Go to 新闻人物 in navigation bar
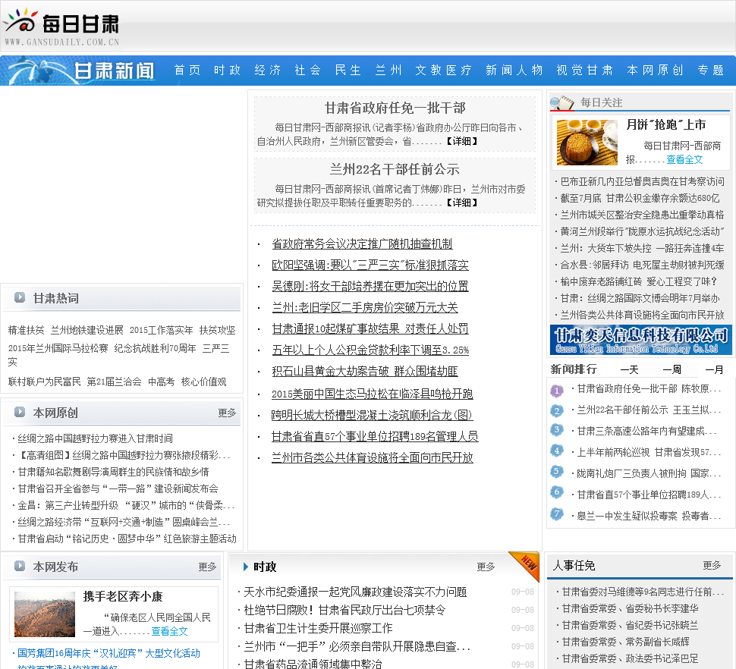Image resolution: width=736 pixels, height=669 pixels. 514,71
